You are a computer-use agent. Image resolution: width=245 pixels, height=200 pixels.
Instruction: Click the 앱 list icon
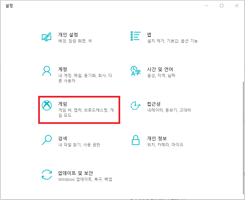pos(135,36)
